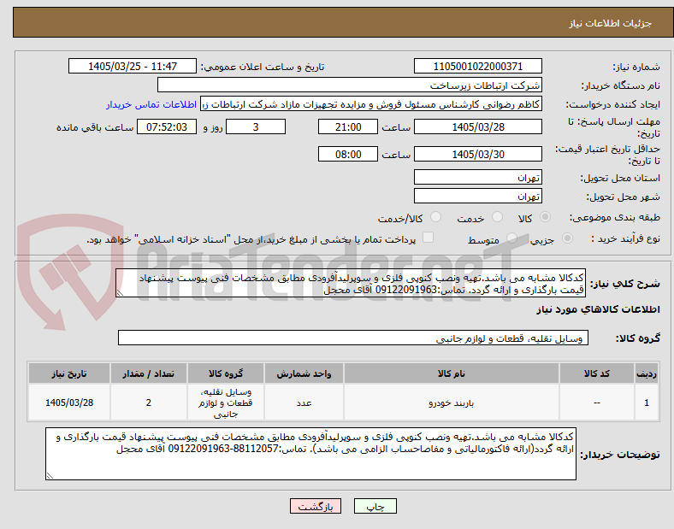
Task: Click the goods group field وسایل نقلیه
Action: point(353,338)
